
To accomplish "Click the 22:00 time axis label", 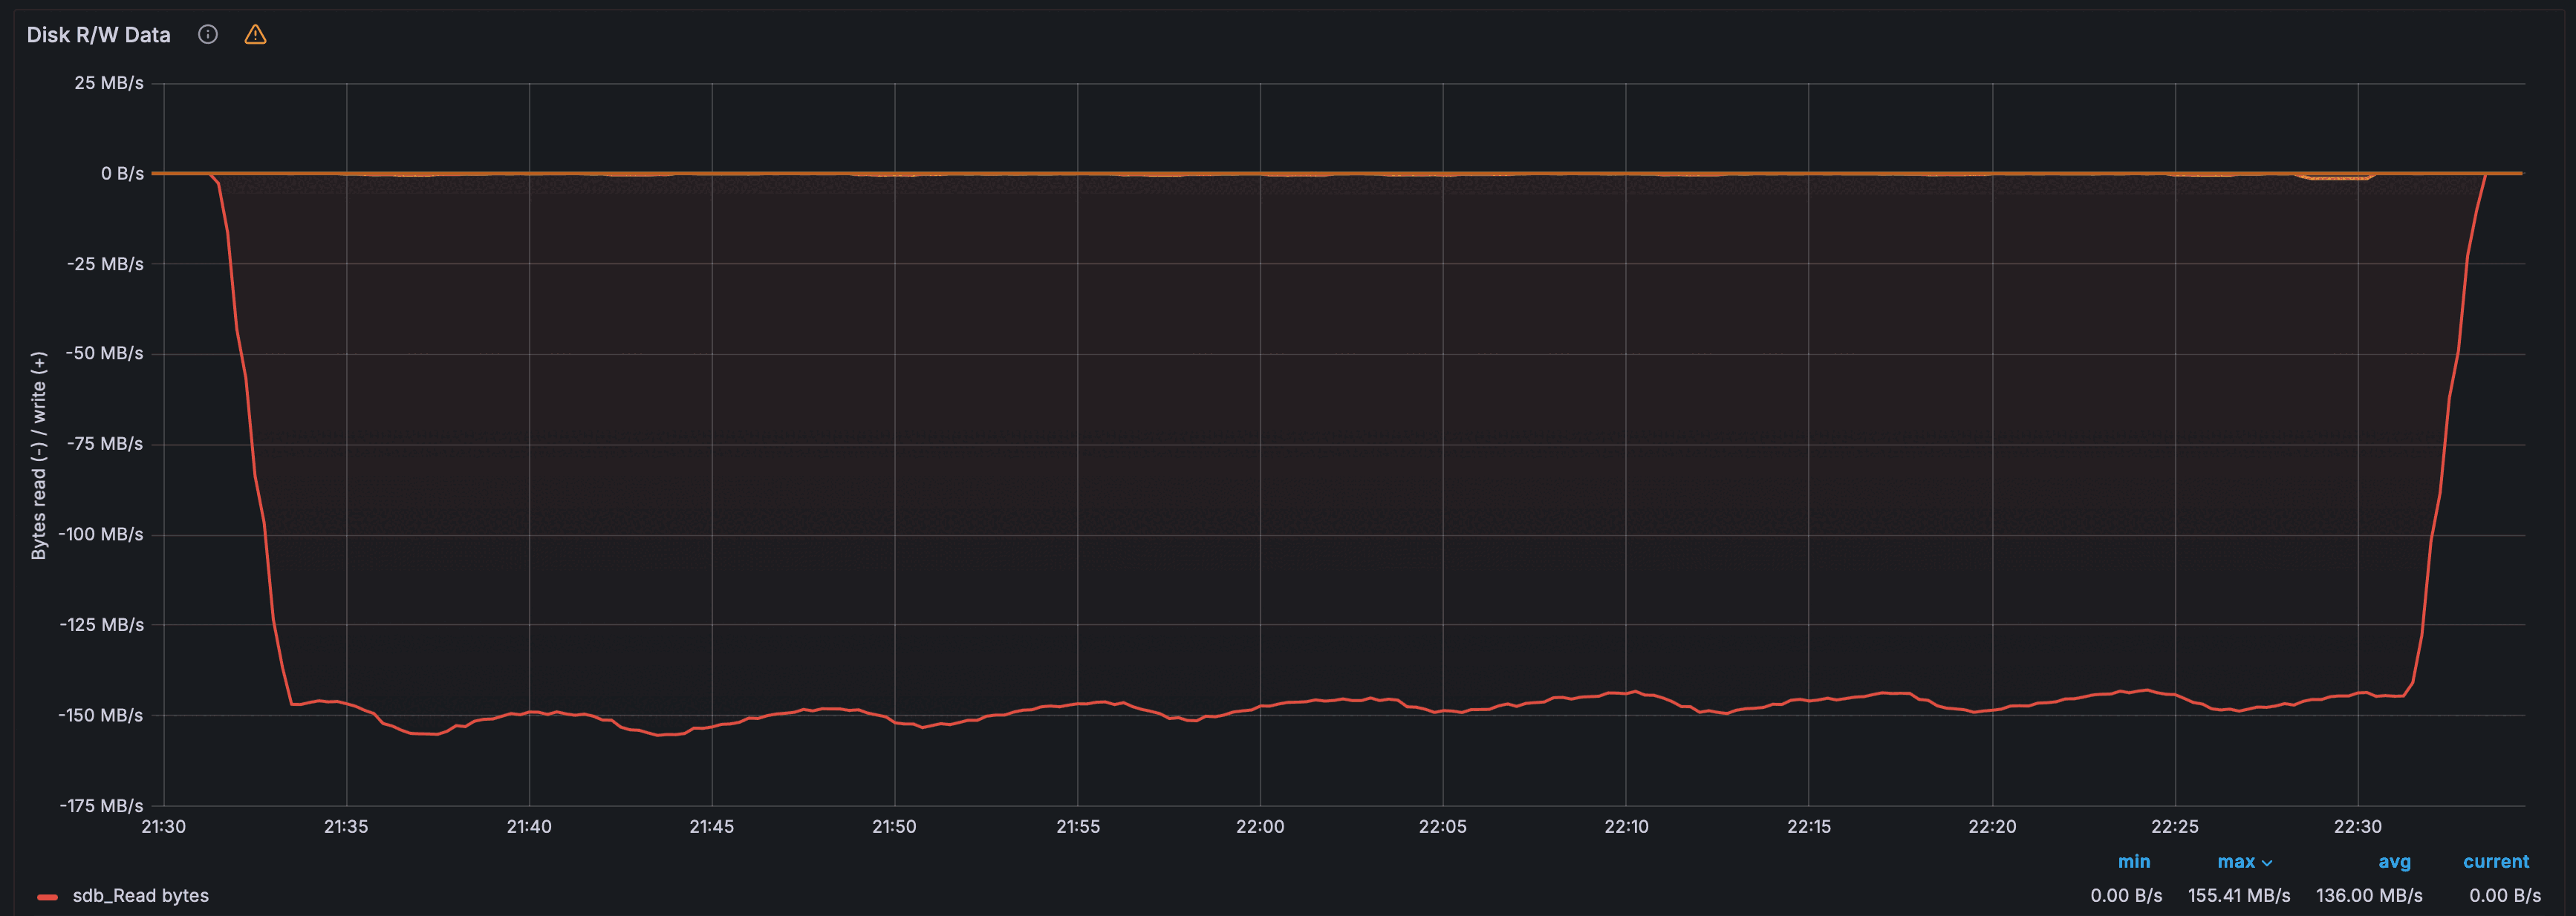I will [1259, 827].
